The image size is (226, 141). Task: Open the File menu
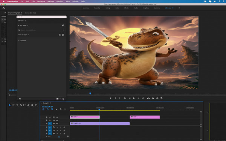22,1
